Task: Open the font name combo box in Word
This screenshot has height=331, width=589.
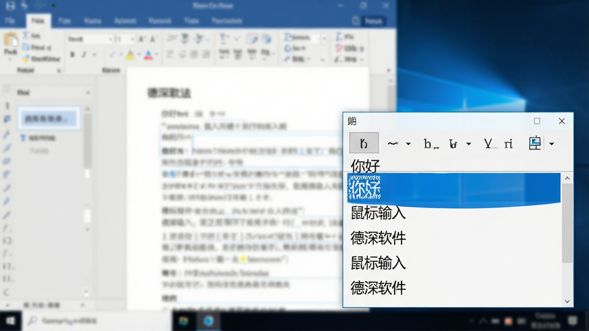Action: 90,39
